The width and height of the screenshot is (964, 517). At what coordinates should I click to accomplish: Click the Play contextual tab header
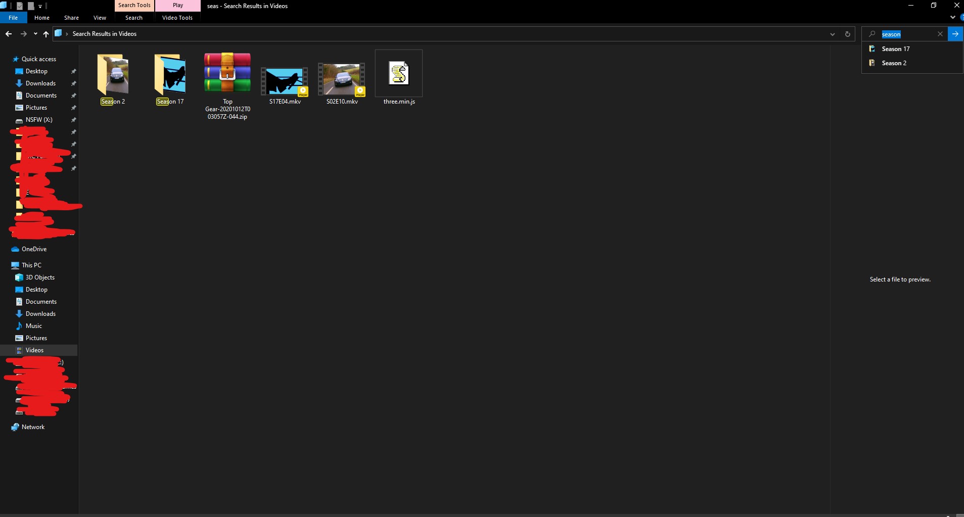coord(178,6)
